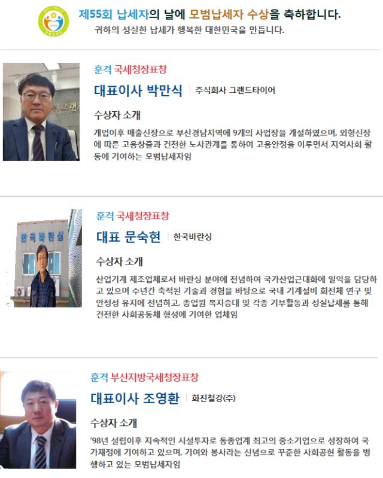Click the second 훈격 국세청장표창 label above 문숙현
This screenshot has width=383, height=478.
click(x=133, y=216)
